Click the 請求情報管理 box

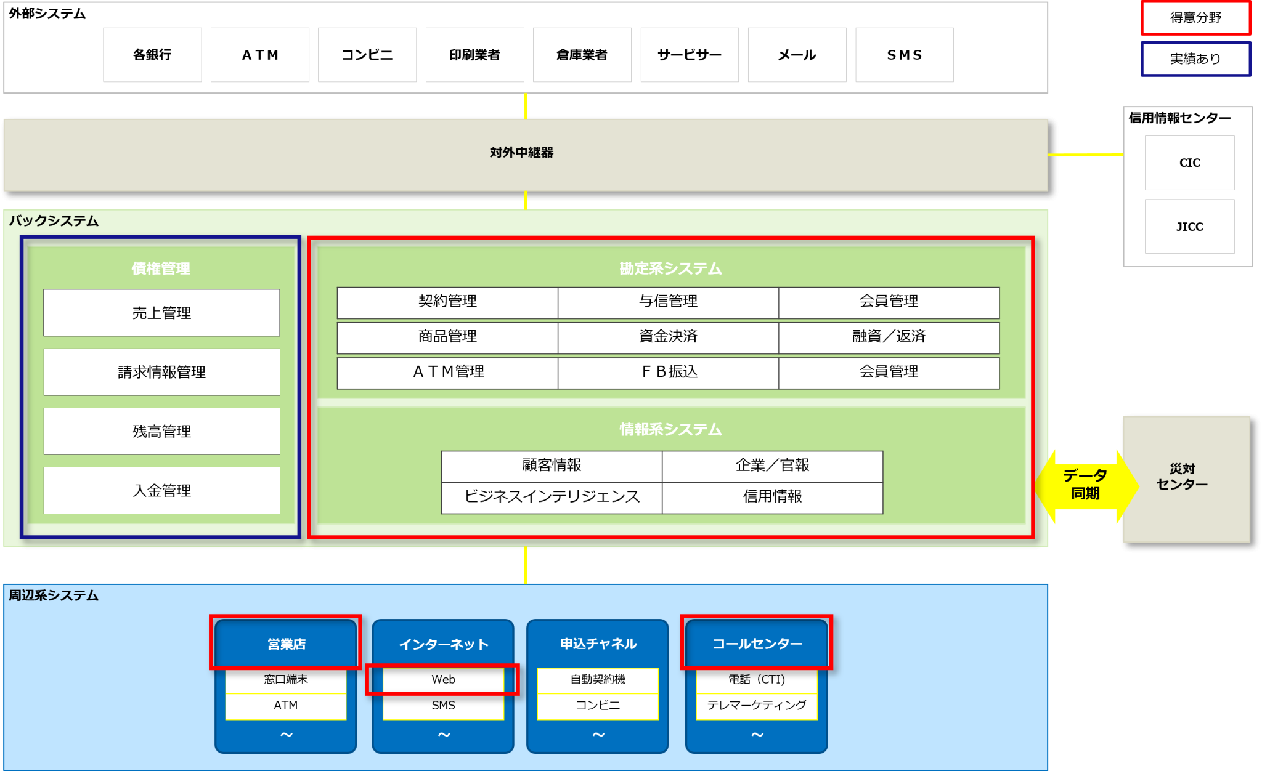161,372
